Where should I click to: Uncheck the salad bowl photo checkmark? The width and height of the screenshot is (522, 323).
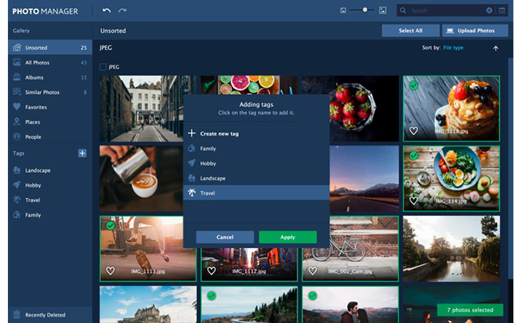coord(414,155)
